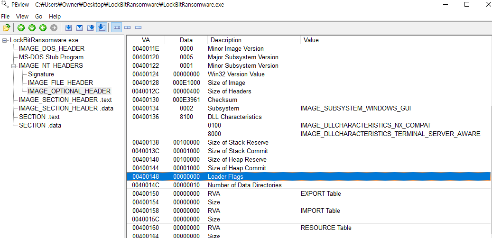Minimize the PEview window
492x238 pixels.
point(446,5)
